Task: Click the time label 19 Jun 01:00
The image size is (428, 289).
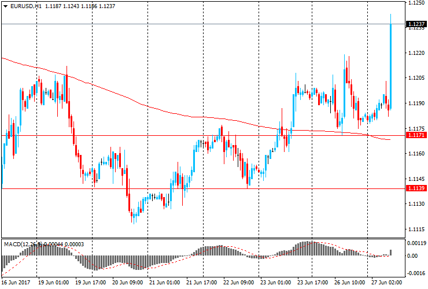Action: (53, 282)
